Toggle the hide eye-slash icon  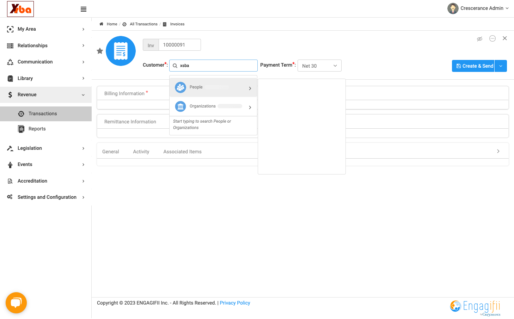tap(479, 39)
